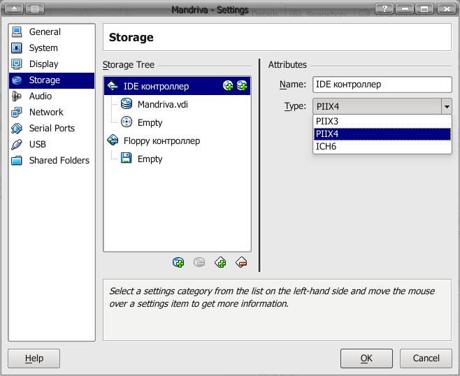This screenshot has width=460, height=376.
Task: Open the General settings category
Action: coord(52,31)
